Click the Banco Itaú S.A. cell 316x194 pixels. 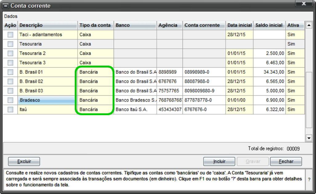coord(135,110)
